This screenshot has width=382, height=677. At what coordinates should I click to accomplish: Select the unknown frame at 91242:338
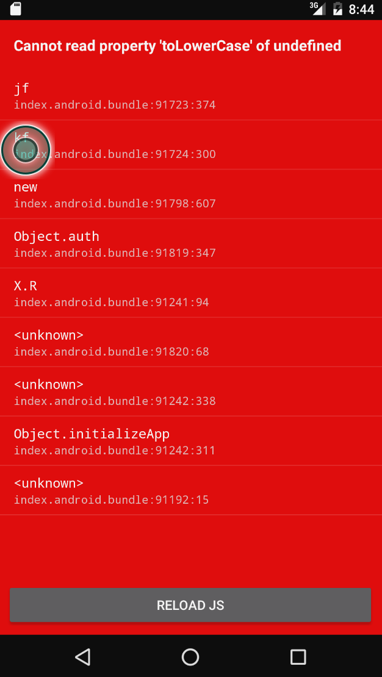click(191, 392)
